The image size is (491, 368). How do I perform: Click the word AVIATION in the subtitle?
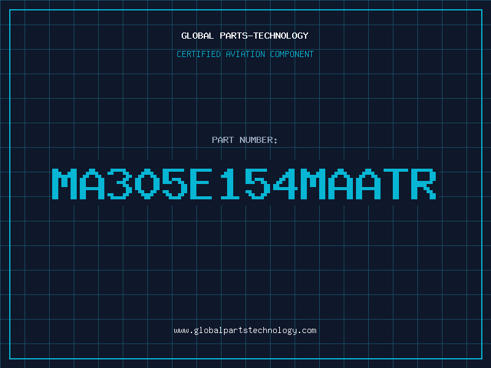[x=245, y=54]
